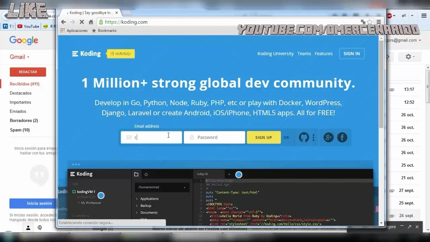Go back in the Koding browser window
This screenshot has width=430, height=242.
point(64,22)
